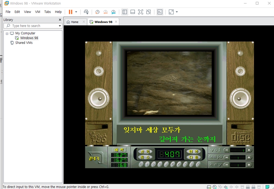Open the power options dropdown arrow
Viewport: 274px width, 189px height.
coord(76,12)
